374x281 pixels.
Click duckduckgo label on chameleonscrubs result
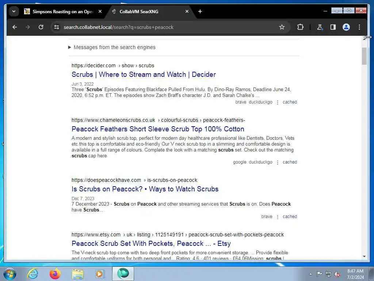pos(260,162)
